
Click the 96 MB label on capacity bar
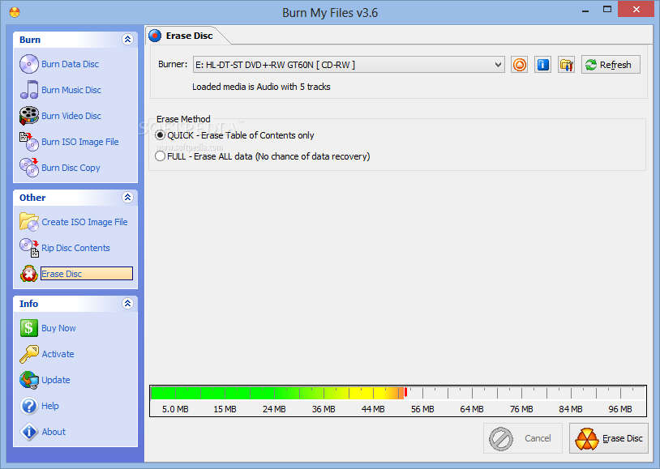point(620,409)
